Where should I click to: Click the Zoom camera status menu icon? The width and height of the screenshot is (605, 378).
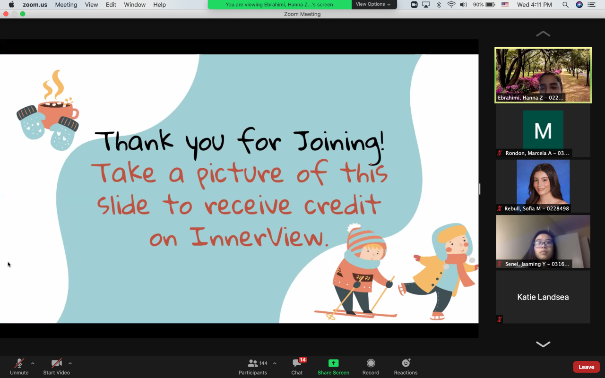coord(414,4)
